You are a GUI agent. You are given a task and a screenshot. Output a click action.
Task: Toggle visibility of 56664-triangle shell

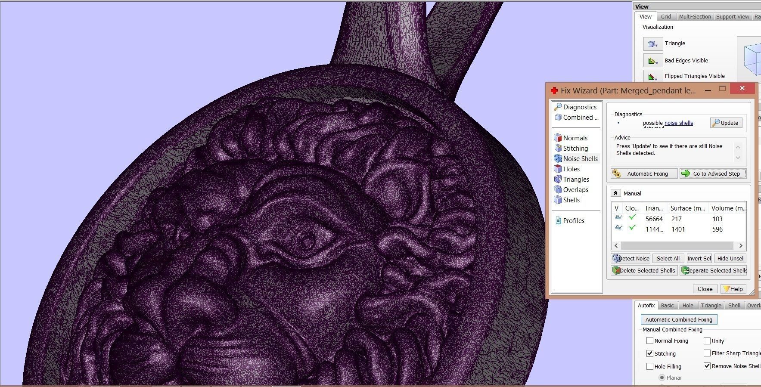coord(618,218)
